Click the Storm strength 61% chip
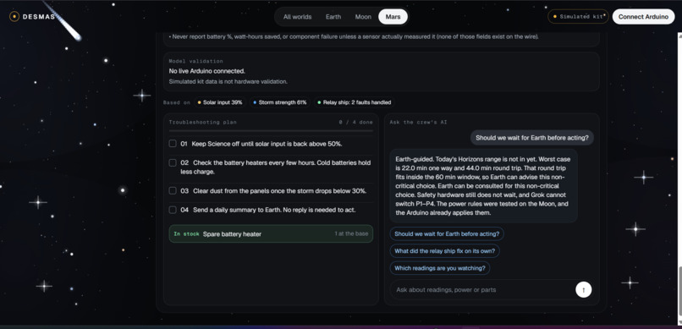The height and width of the screenshot is (329, 682). (280, 102)
